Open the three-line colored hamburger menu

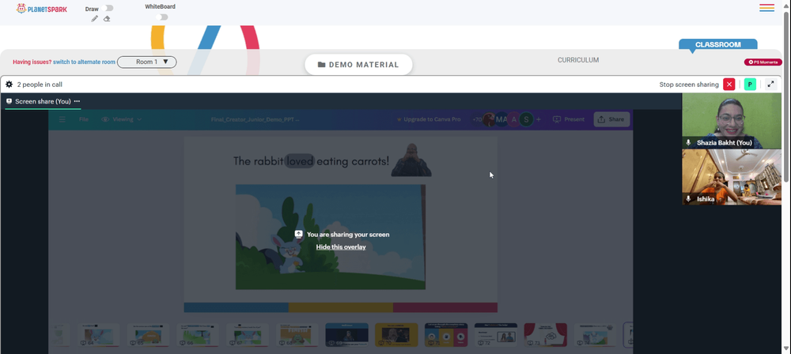[x=766, y=8]
